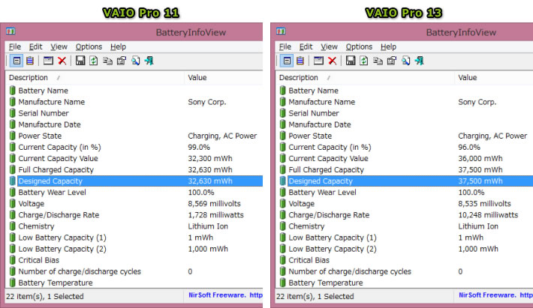533x308 pixels.
Task: Click BatteryInfoView title bar app icon, left window
Action: pyautogui.click(x=11, y=31)
